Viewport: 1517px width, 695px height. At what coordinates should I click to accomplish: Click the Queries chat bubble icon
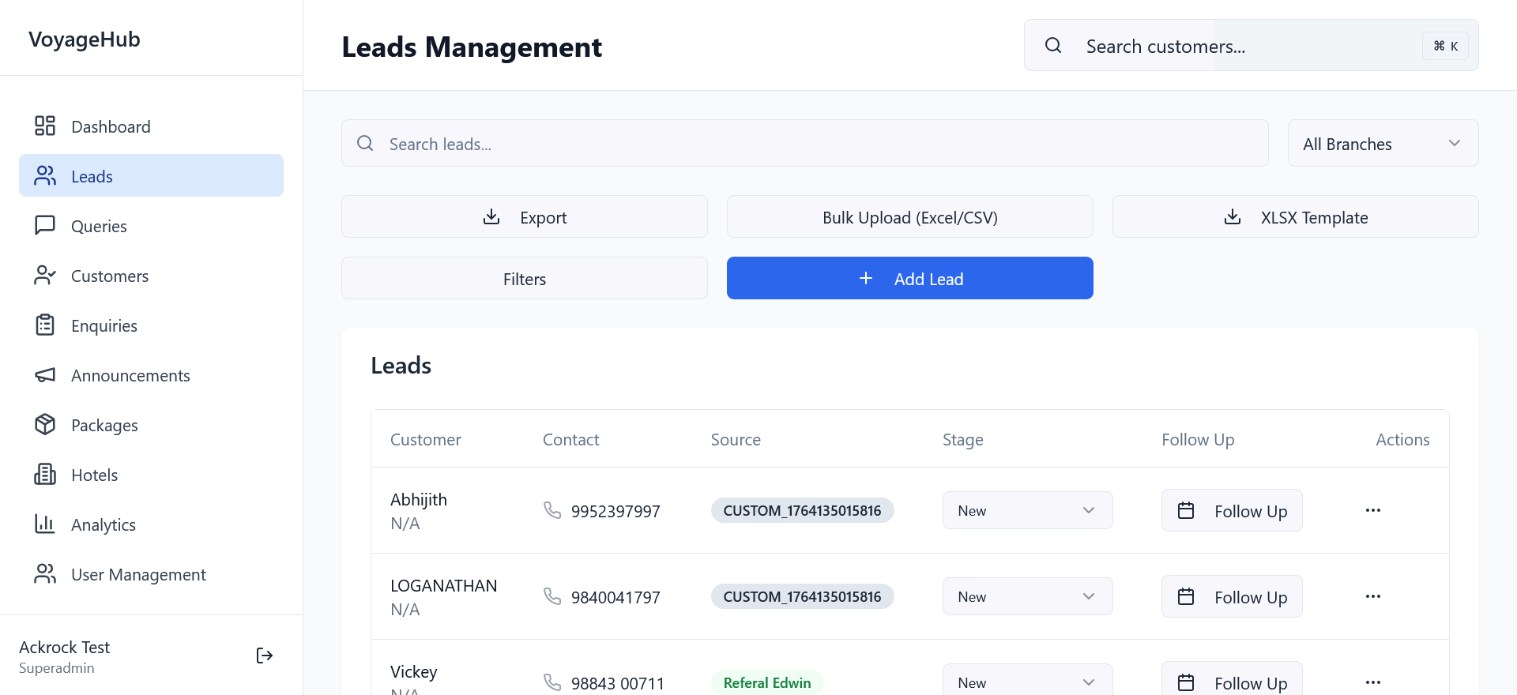[45, 225]
